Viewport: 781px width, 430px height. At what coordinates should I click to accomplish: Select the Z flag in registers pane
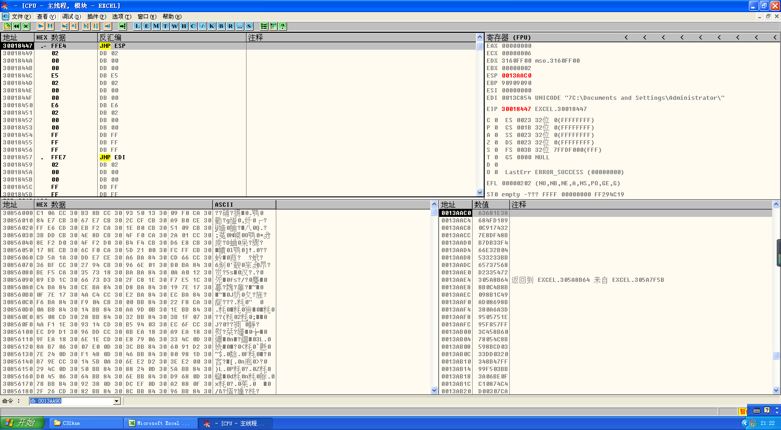pos(492,143)
